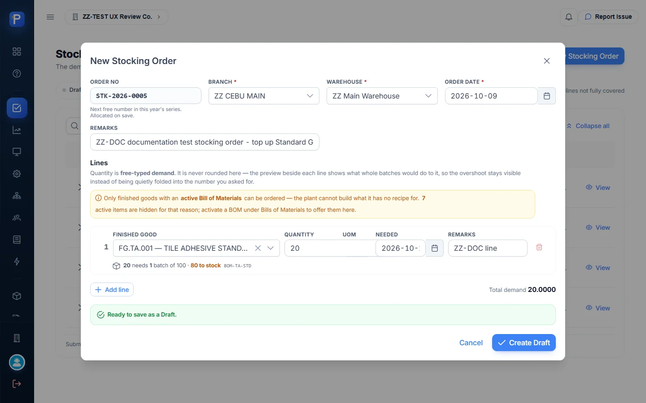Click the Total demand value 20.0000
646x403 pixels.
click(542, 290)
